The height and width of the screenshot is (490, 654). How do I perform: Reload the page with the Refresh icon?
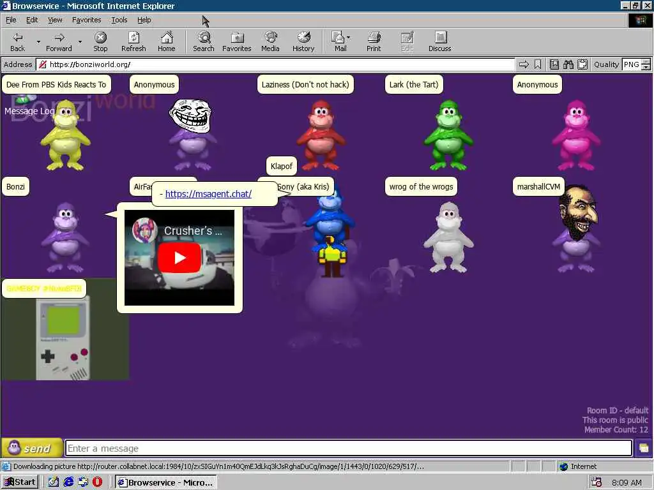(x=133, y=41)
